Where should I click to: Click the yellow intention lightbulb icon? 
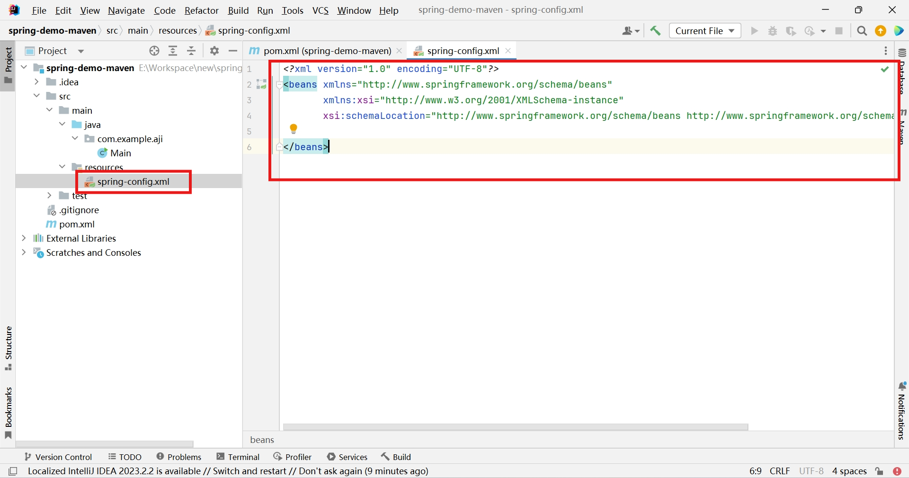(x=294, y=128)
